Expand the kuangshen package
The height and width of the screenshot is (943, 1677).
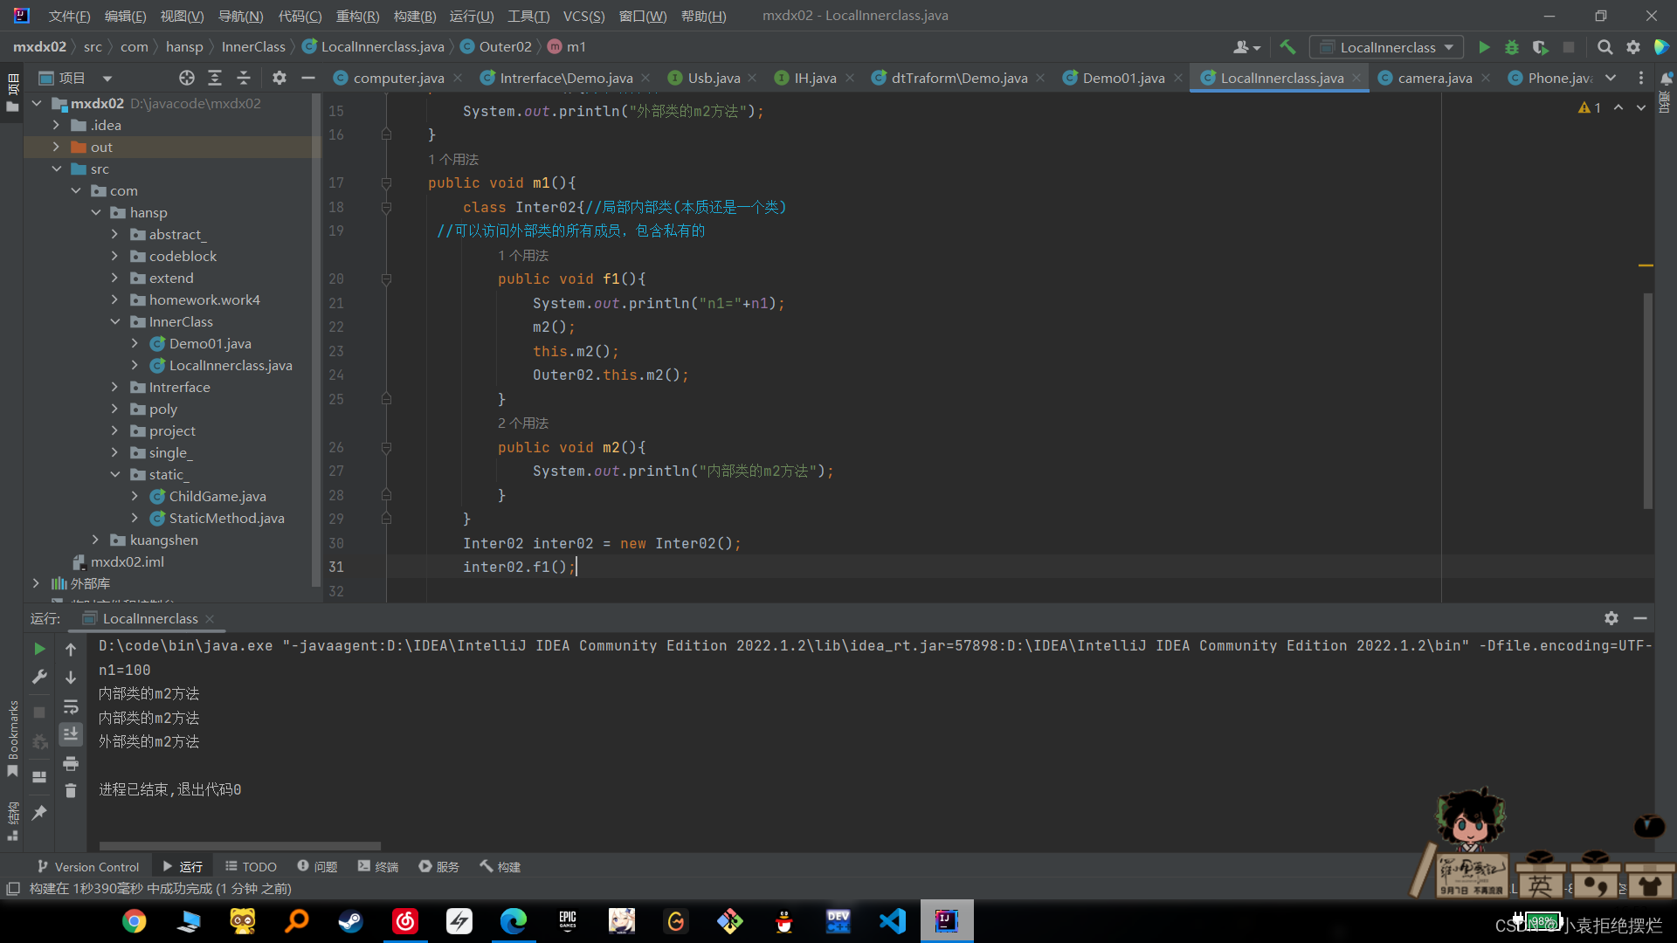click(x=95, y=540)
